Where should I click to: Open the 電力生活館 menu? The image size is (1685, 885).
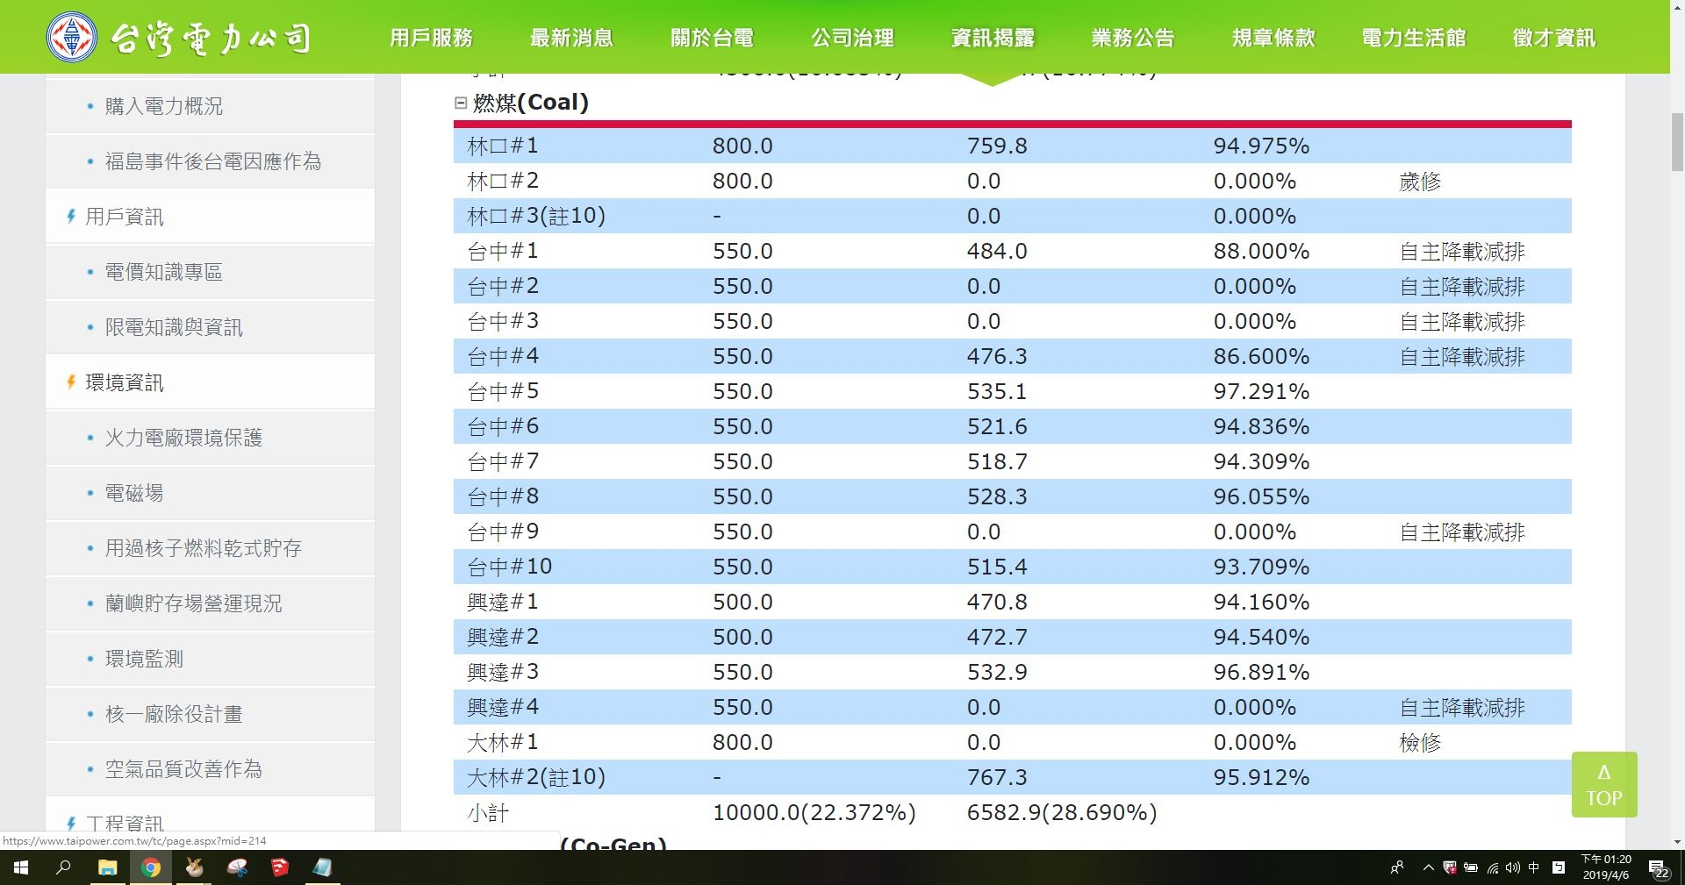(x=1414, y=38)
